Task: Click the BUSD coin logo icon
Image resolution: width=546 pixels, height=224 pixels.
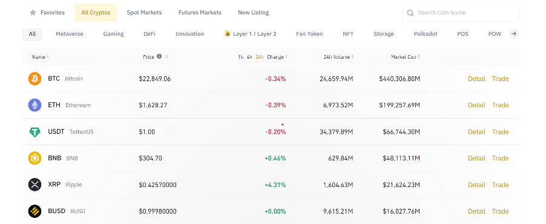Action: (35, 211)
